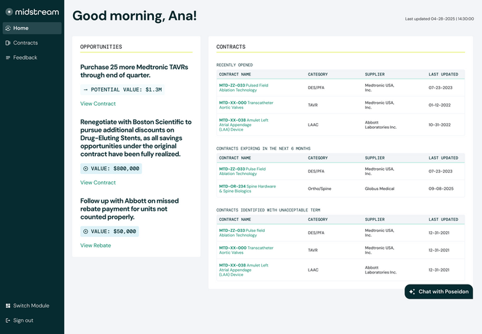Click the Sign out icon
Viewport: 482px width, 334px height.
(8, 320)
